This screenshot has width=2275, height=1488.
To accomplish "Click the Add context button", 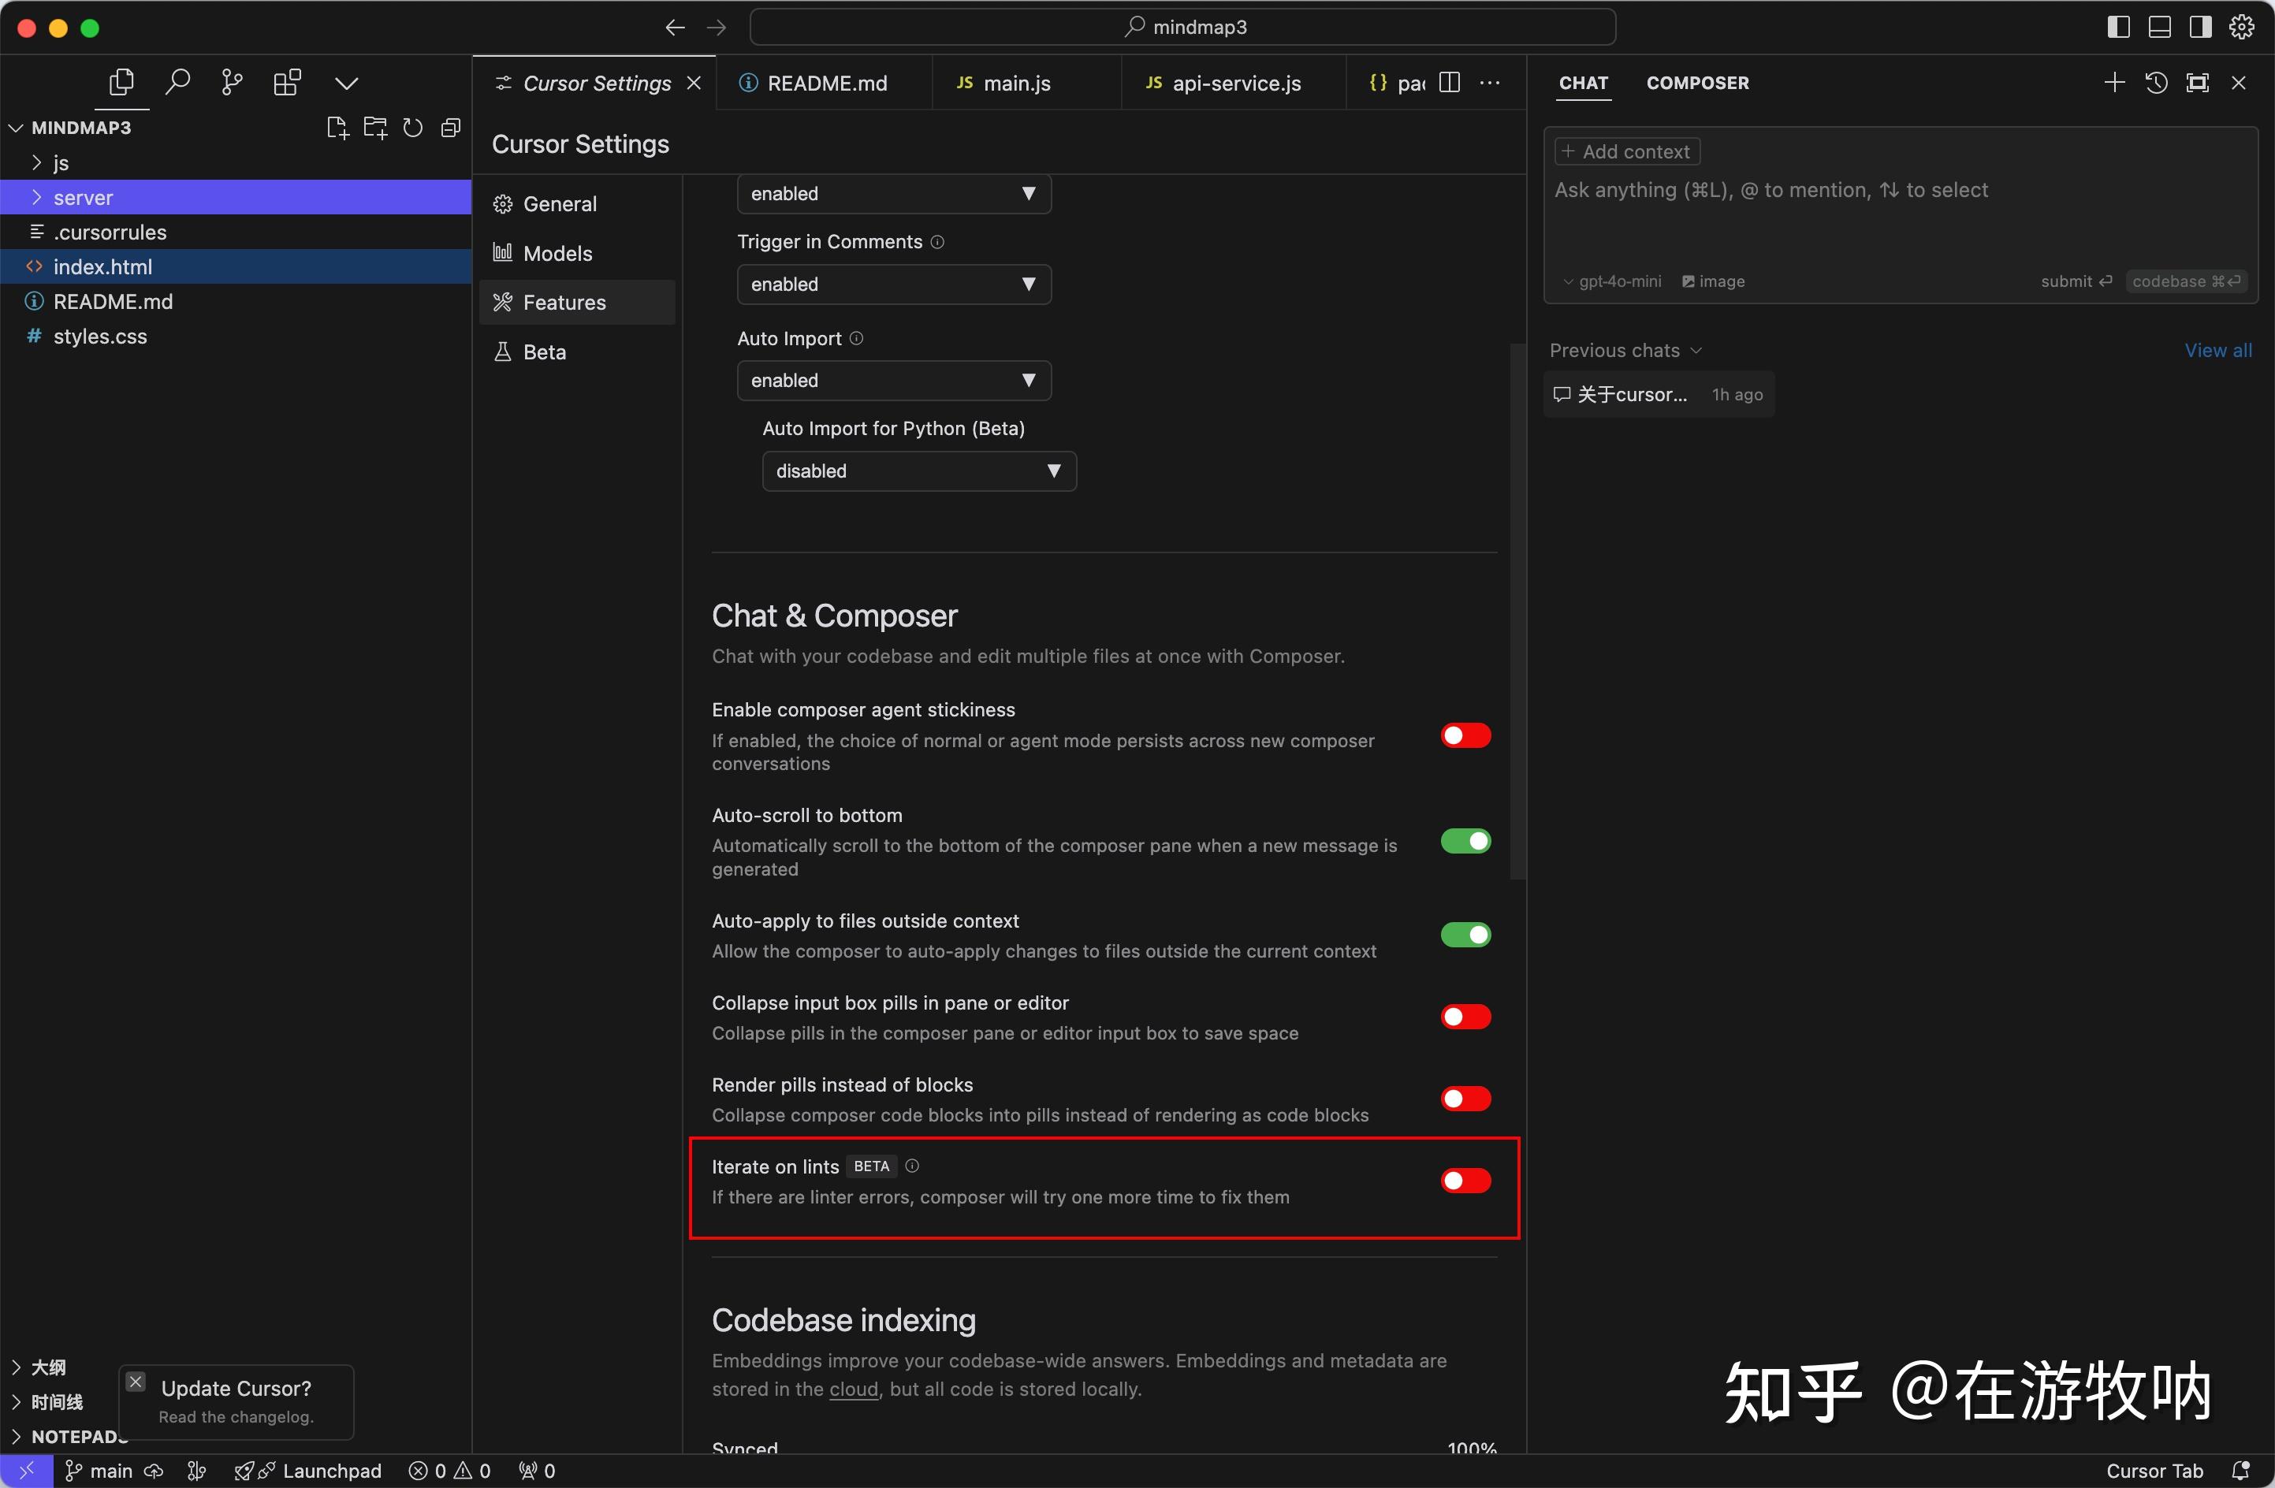I will 1627,152.
